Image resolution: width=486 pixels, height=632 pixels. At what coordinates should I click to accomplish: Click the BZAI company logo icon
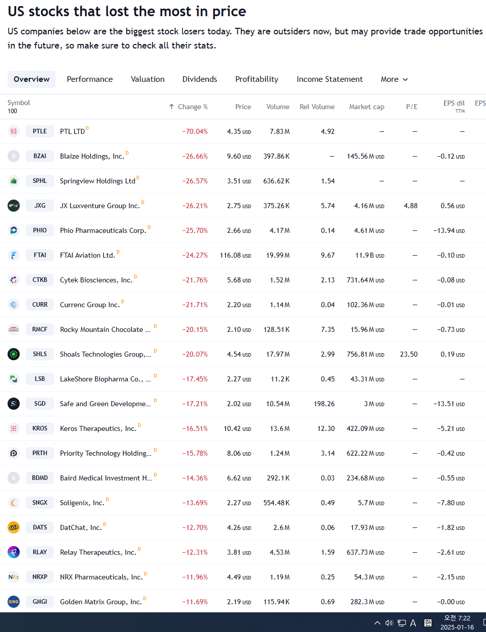coord(14,156)
